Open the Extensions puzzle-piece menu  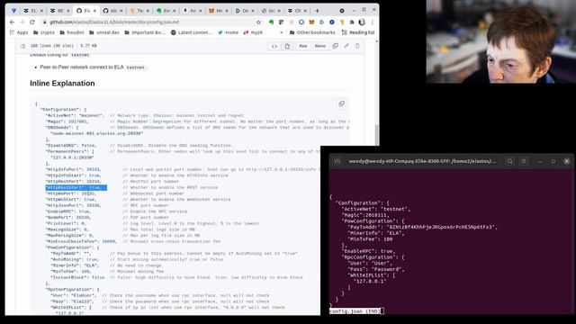tap(352, 22)
